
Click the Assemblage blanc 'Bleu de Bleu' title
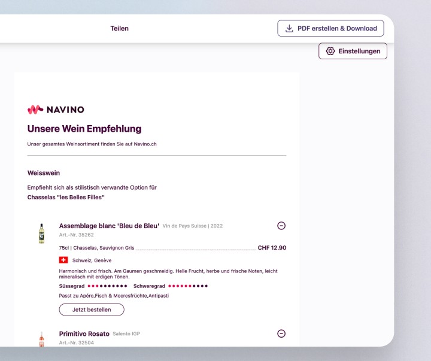pos(109,226)
